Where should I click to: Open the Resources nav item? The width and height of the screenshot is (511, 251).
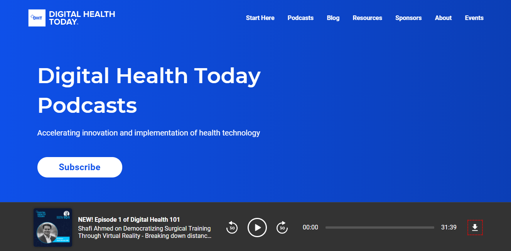pyautogui.click(x=368, y=18)
